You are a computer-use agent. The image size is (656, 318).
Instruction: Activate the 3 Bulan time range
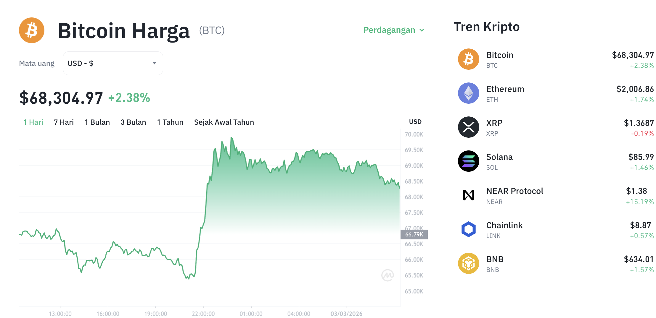(133, 122)
